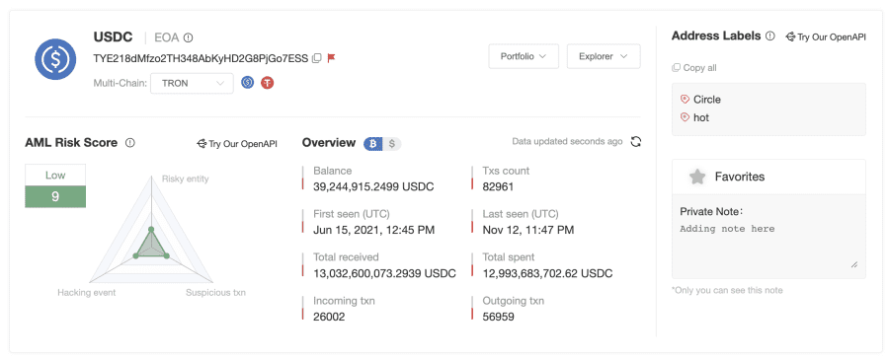889x360 pixels.
Task: Click the Txs count value 82961
Action: coord(499,186)
